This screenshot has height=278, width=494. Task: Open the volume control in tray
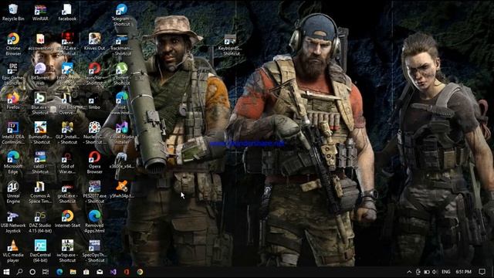click(435, 272)
